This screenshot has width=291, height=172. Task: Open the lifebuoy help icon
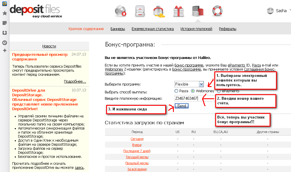point(217,11)
